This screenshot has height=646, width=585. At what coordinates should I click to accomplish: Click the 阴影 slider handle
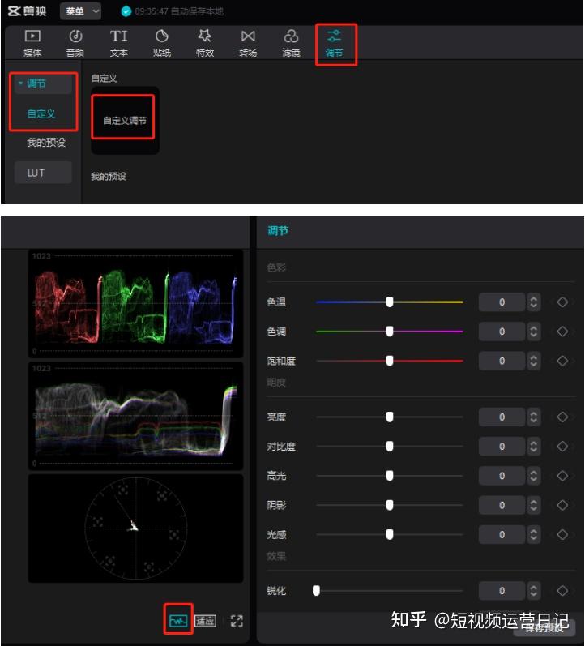(390, 505)
